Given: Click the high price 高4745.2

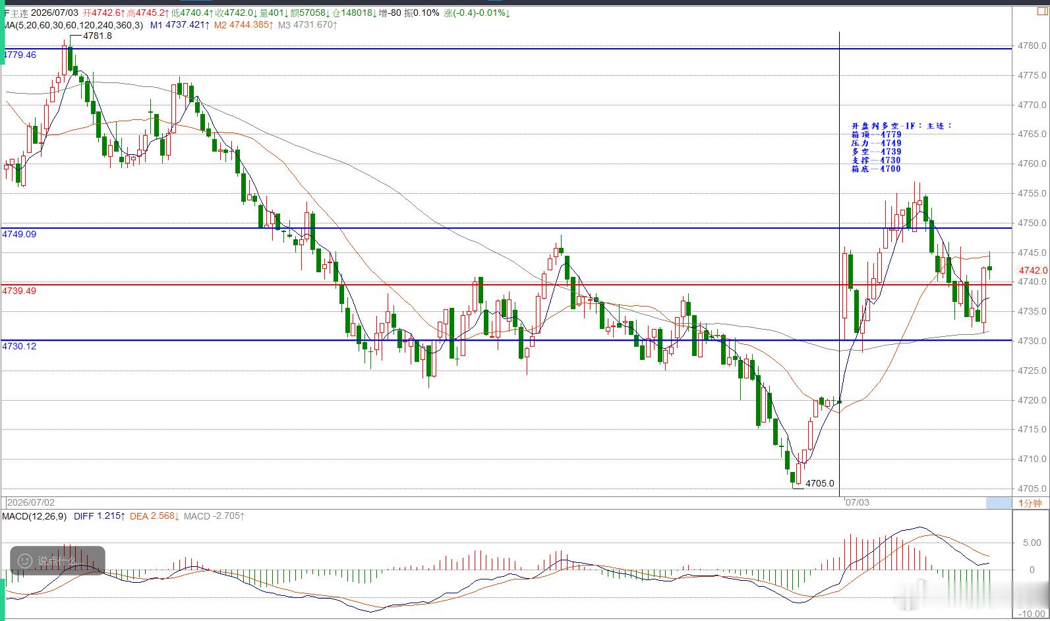Looking at the screenshot, I should pos(148,13).
